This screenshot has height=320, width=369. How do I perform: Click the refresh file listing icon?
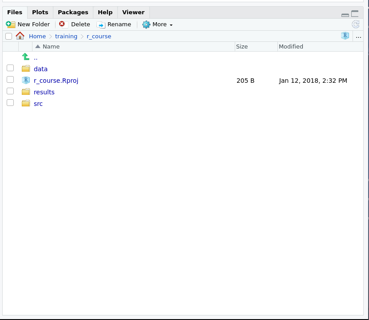355,24
